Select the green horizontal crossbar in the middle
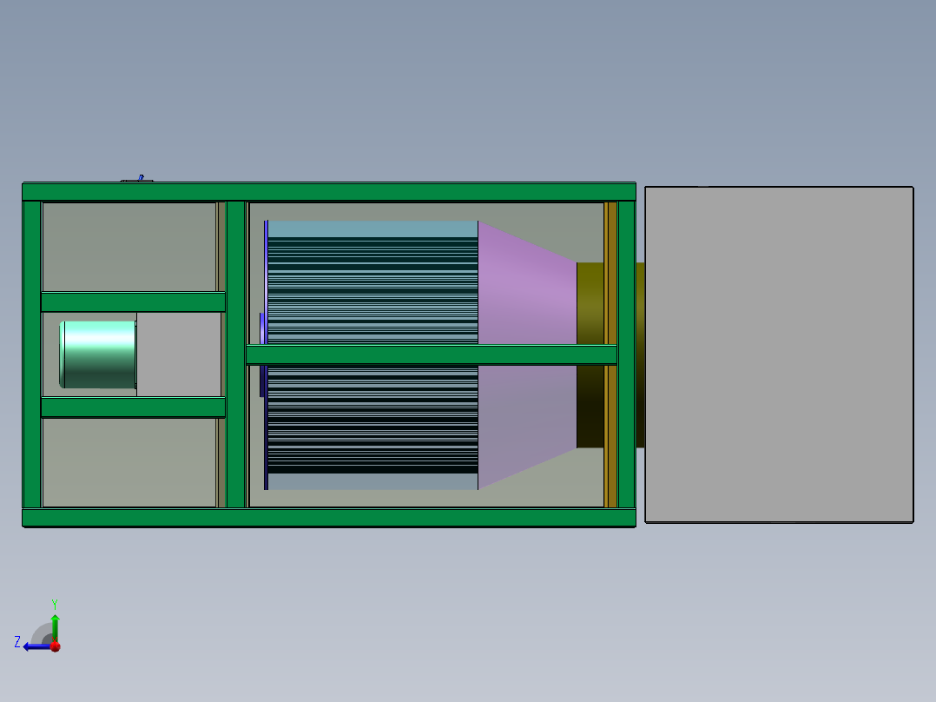 pyautogui.click(x=430, y=356)
